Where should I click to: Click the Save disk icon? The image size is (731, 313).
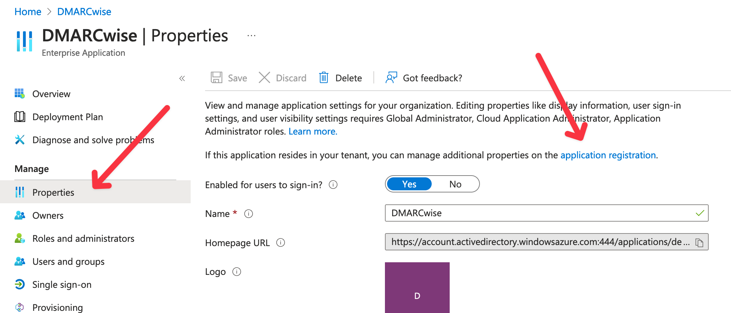tap(217, 78)
